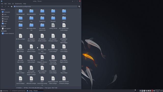Open the Edit menu
The width and height of the screenshot is (163, 92).
click(x=5, y=4)
